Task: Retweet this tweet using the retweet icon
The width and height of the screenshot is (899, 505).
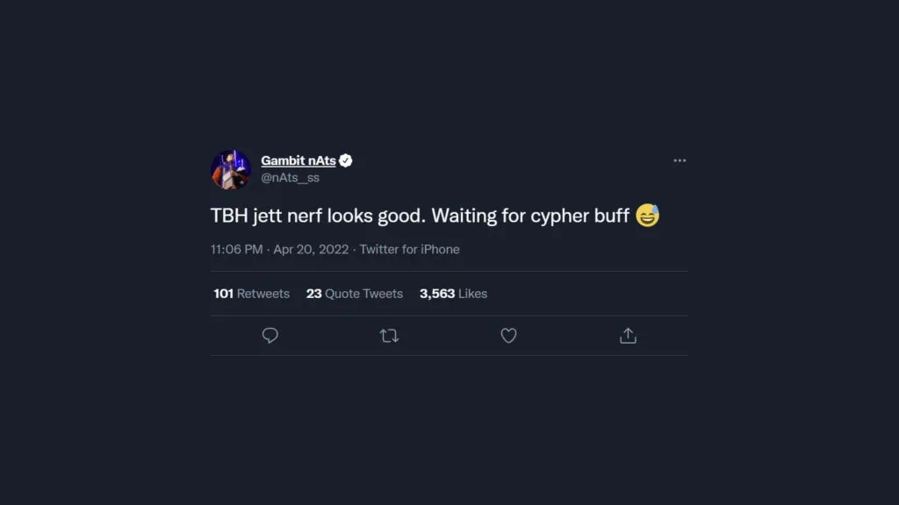Action: (389, 336)
